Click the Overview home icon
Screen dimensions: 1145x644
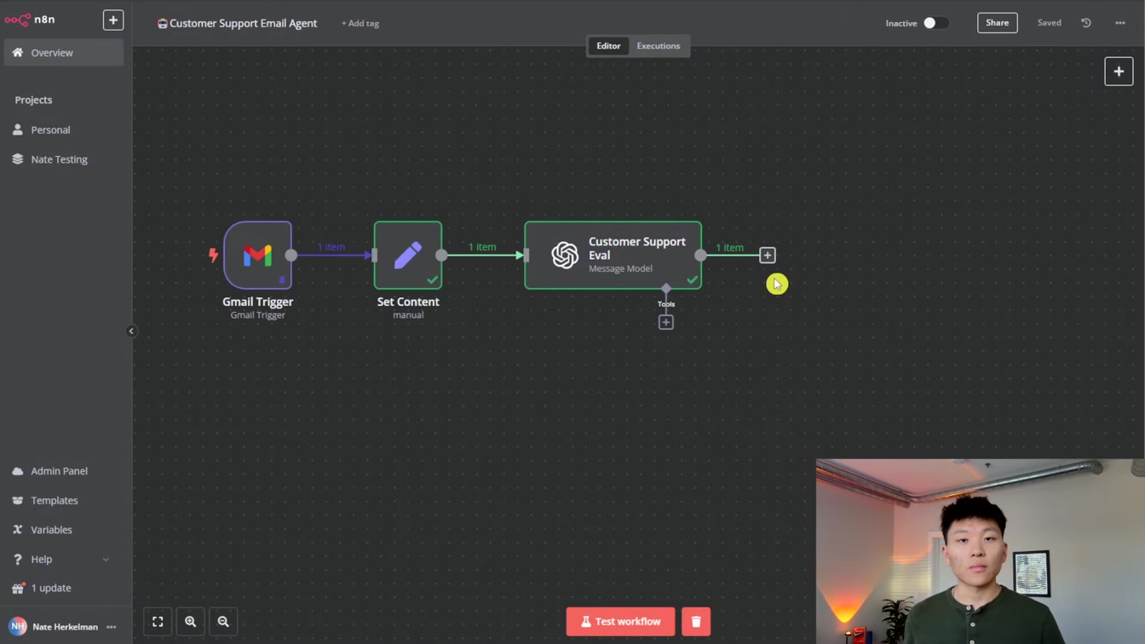(x=18, y=53)
